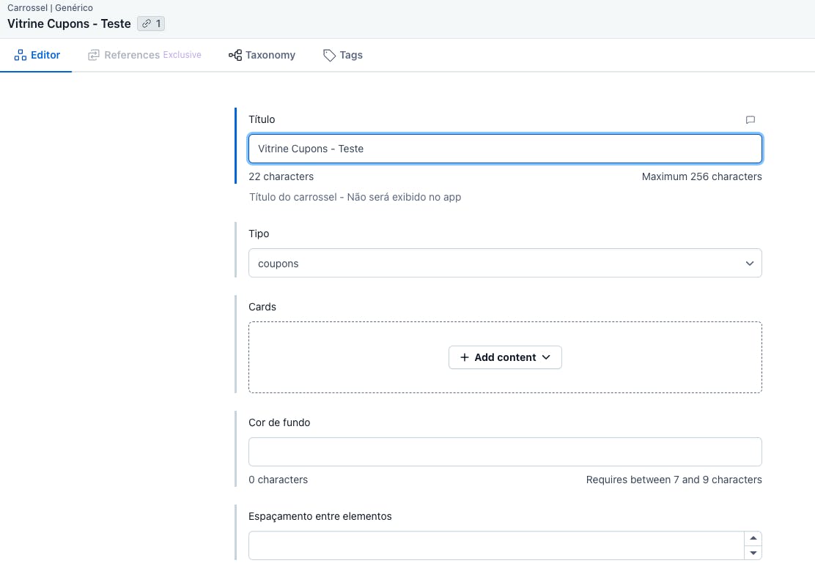Expand the Add content chevron
The width and height of the screenshot is (815, 585).
pos(545,357)
